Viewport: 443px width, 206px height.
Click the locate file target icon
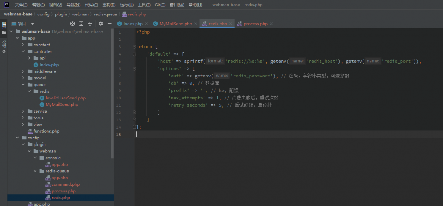tap(73, 24)
